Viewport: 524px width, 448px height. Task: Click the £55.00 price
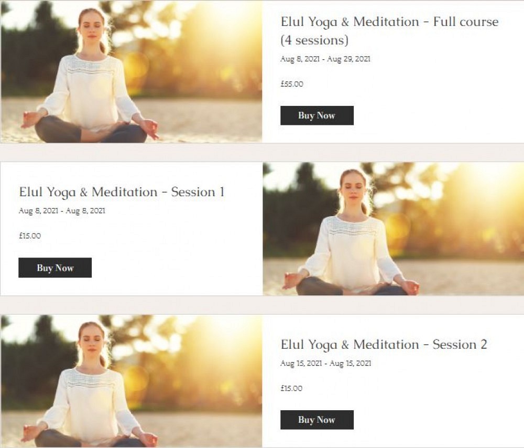pos(292,84)
